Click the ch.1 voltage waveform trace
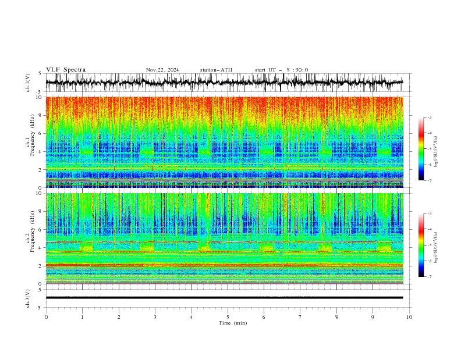Image resolution: width=461 pixels, height=356 pixels. pyautogui.click(x=224, y=83)
